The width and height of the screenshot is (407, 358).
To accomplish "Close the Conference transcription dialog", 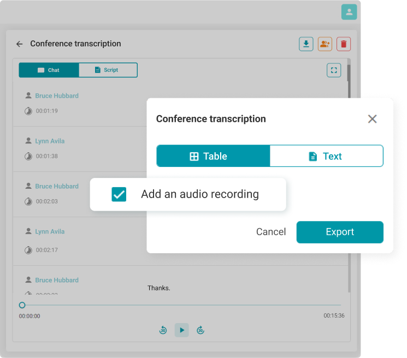I will [x=372, y=119].
